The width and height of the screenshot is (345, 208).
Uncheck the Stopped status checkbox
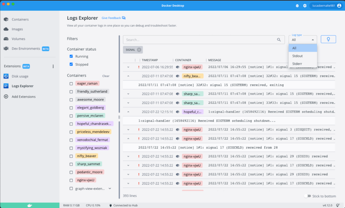tap(71, 65)
